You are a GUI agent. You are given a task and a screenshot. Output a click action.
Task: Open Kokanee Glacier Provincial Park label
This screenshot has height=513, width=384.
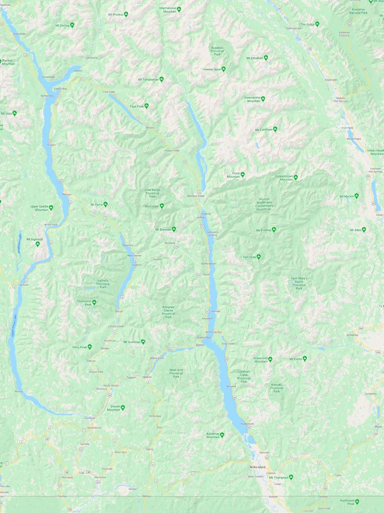pyautogui.click(x=168, y=312)
